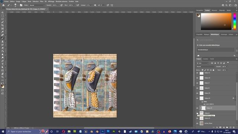This screenshot has height=134, width=238.
Task: Toggle lock all layer padlock icon
Action: (213, 70)
